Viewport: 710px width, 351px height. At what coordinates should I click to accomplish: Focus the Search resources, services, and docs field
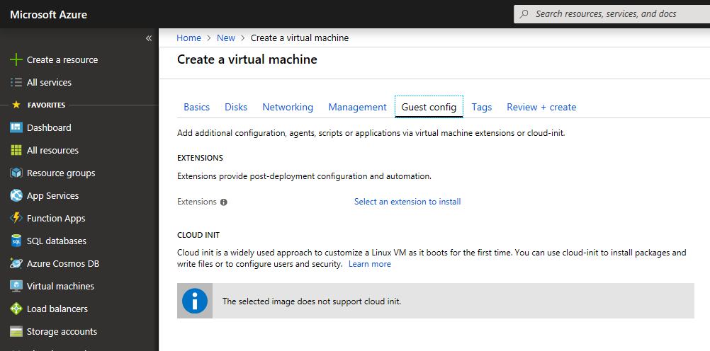pos(612,14)
